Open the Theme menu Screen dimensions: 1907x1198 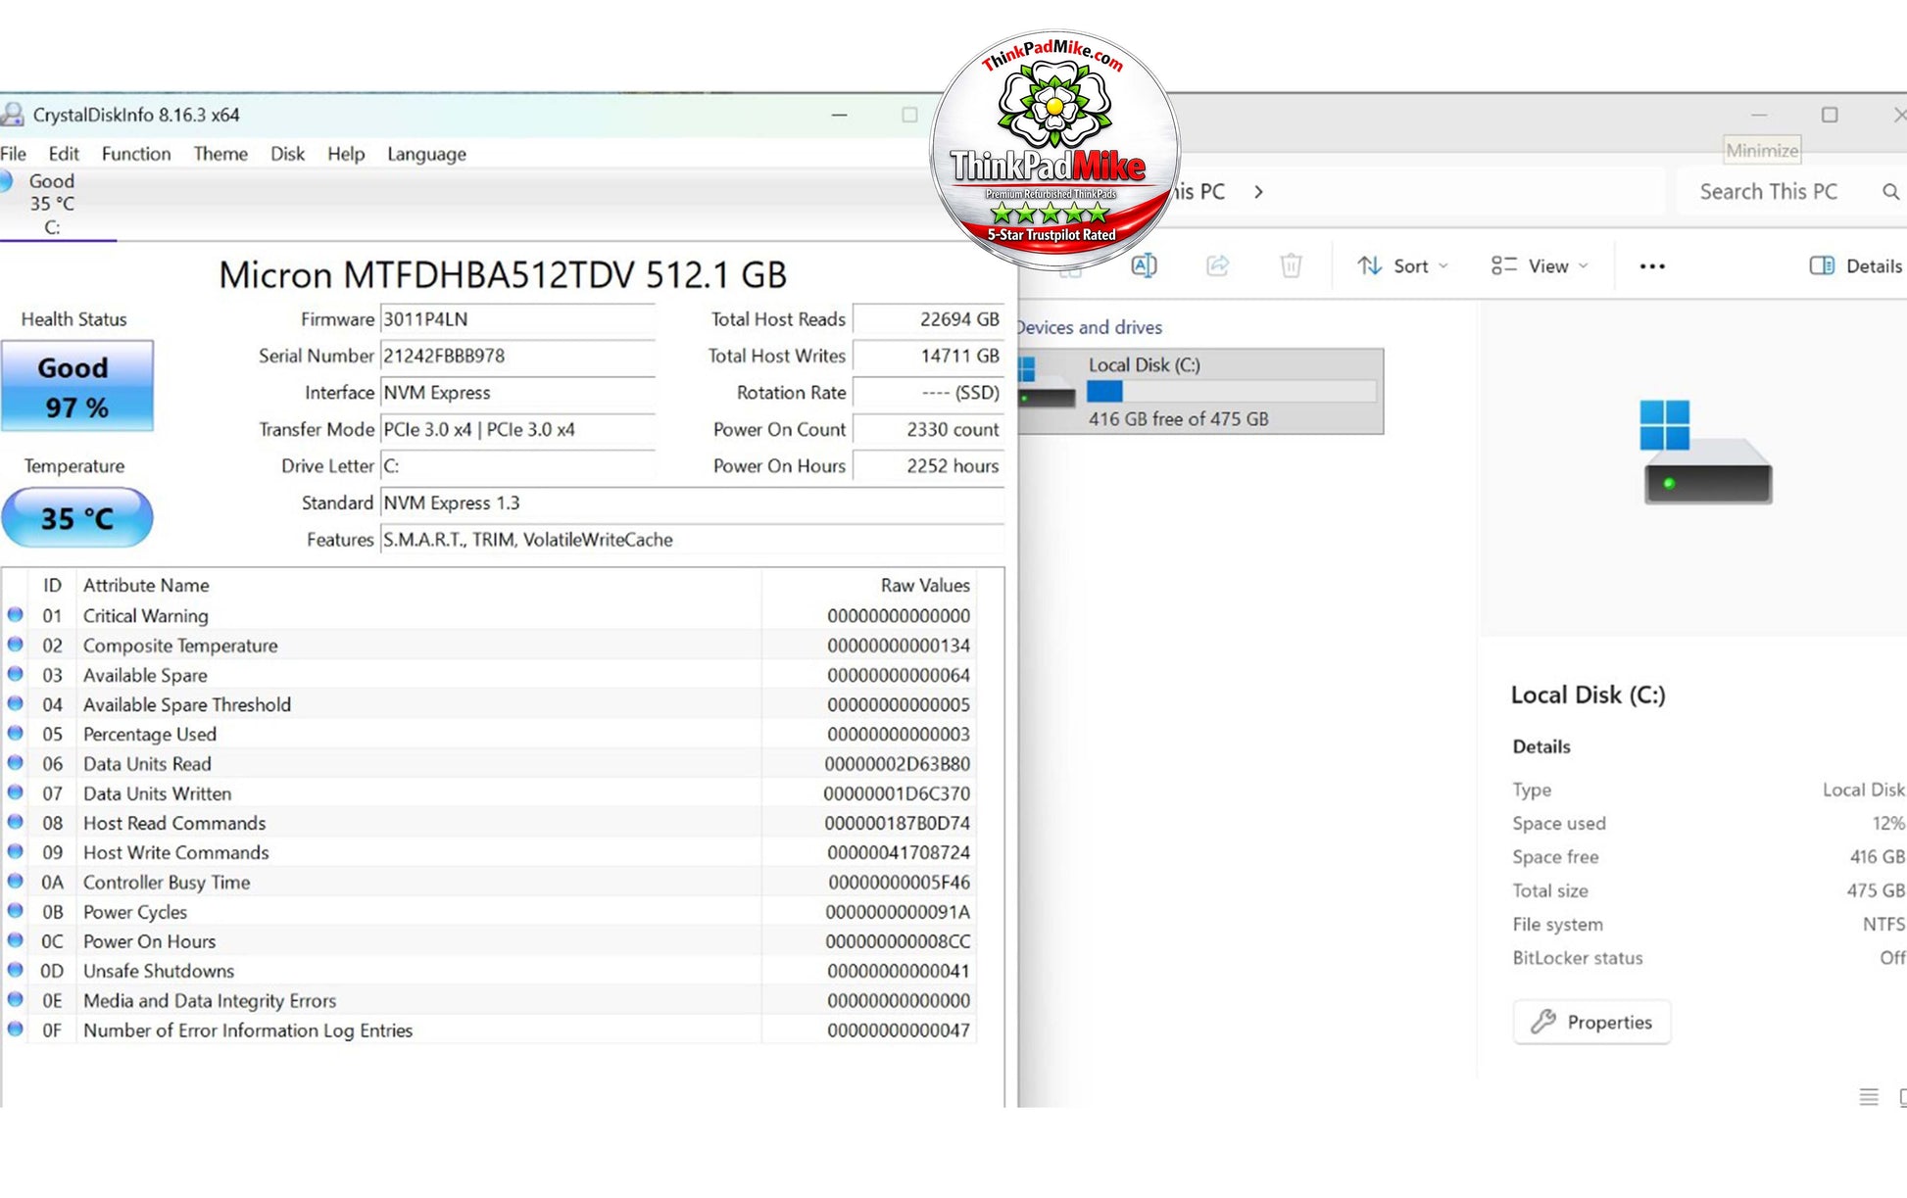tap(220, 154)
